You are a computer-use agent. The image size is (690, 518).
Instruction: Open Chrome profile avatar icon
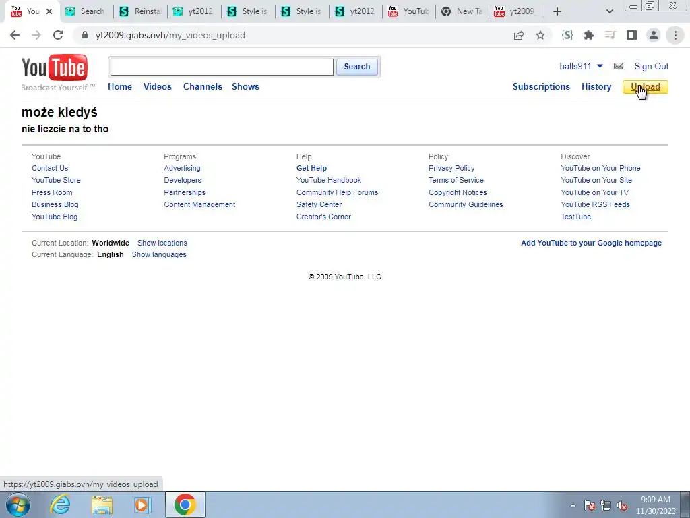click(654, 35)
